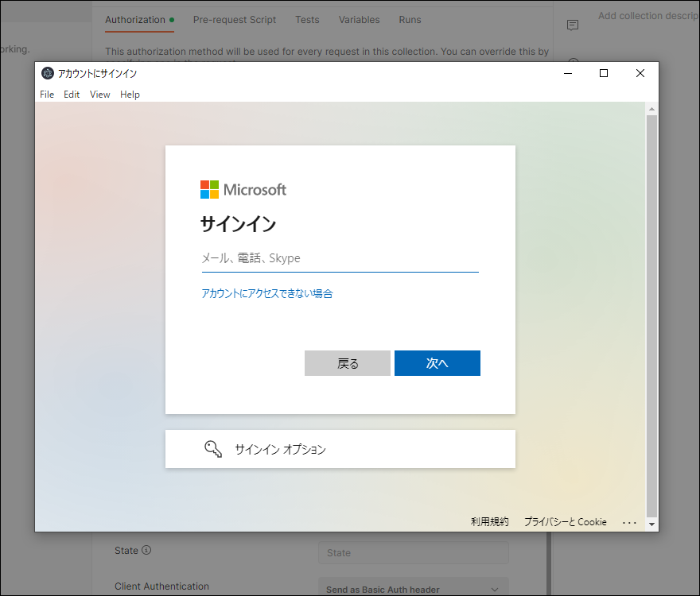This screenshot has height=596, width=700.
Task: Click the scrollbar up arrow in sign-in window
Action: click(651, 109)
